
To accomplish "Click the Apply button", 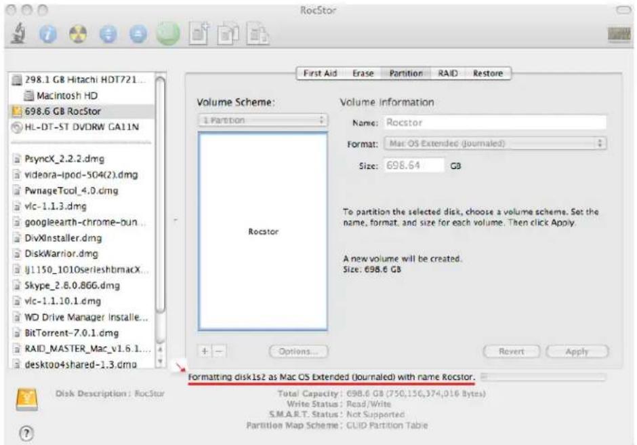I will [x=577, y=351].
